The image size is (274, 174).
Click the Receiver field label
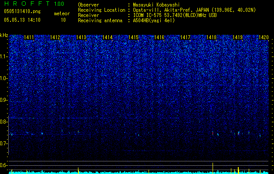88,15
